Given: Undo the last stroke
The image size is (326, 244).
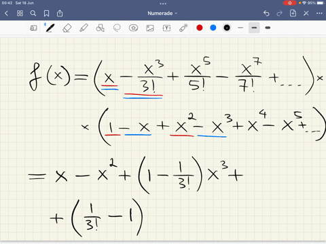Looking at the screenshot, I should (x=266, y=14).
